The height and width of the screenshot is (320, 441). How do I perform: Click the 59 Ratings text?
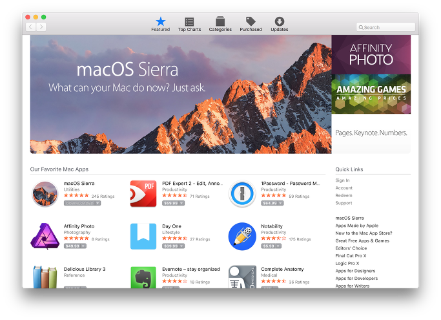pos(299,197)
